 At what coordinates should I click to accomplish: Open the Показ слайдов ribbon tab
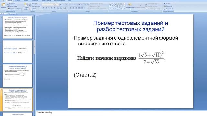pyautogui.click(x=46, y=1)
